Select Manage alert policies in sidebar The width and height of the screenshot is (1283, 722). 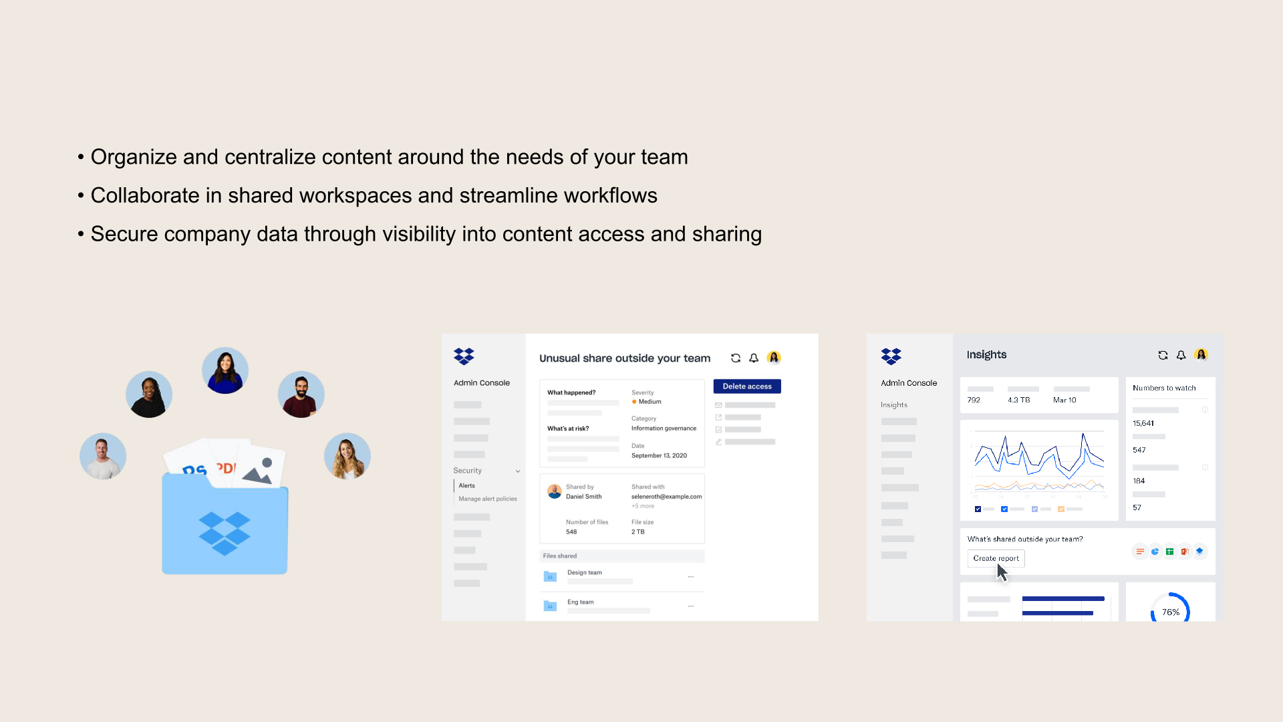(x=489, y=498)
